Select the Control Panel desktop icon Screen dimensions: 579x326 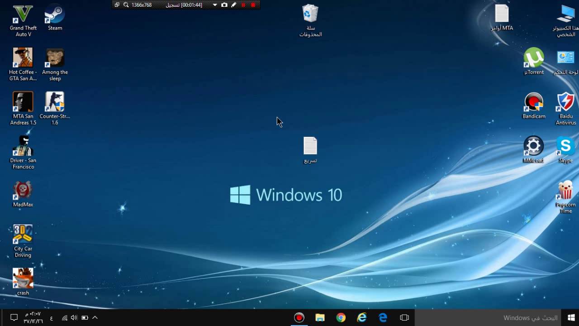click(x=565, y=62)
